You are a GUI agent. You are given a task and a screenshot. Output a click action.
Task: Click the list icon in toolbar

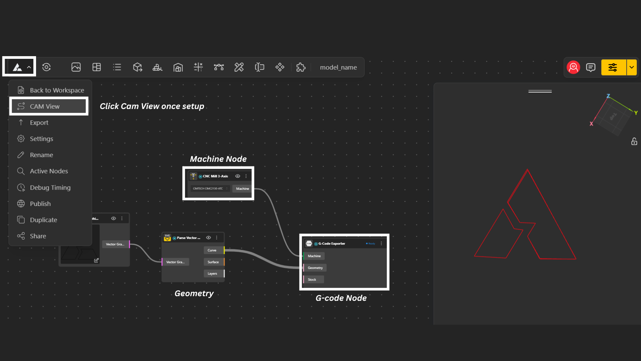[117, 67]
